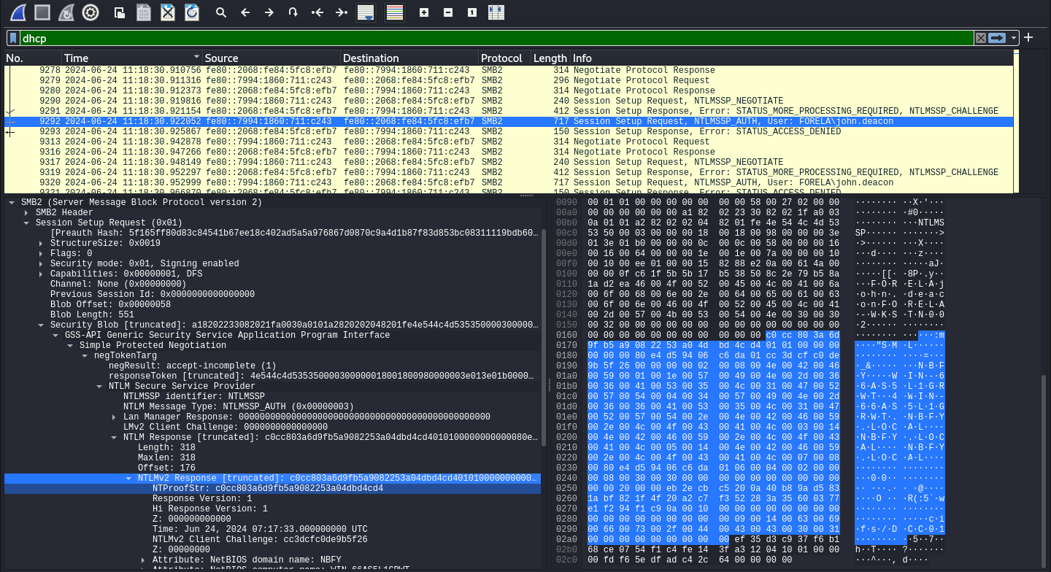The width and height of the screenshot is (1051, 572).
Task: Select packet 9320 NTLMSSP_AUTH request
Action: click(x=509, y=182)
